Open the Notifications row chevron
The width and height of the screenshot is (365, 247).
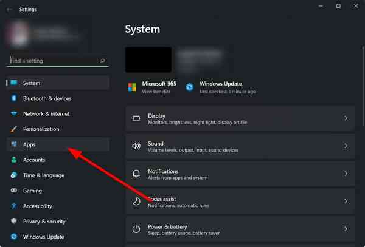point(346,174)
